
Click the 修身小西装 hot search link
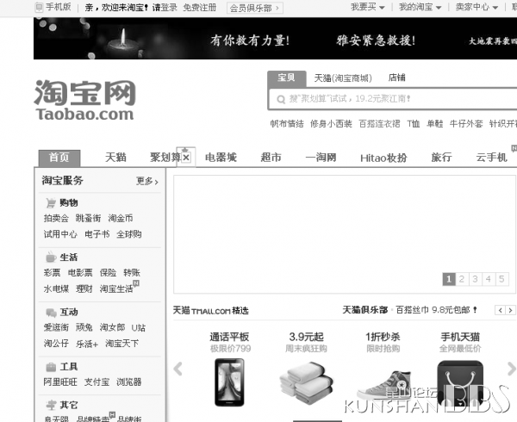coord(331,124)
